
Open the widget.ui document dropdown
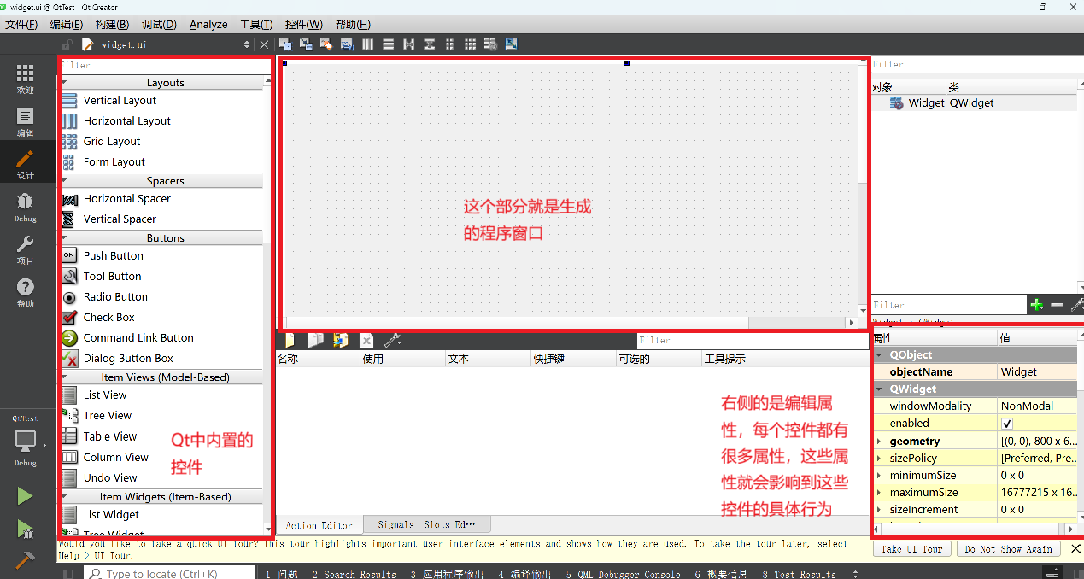click(x=247, y=44)
